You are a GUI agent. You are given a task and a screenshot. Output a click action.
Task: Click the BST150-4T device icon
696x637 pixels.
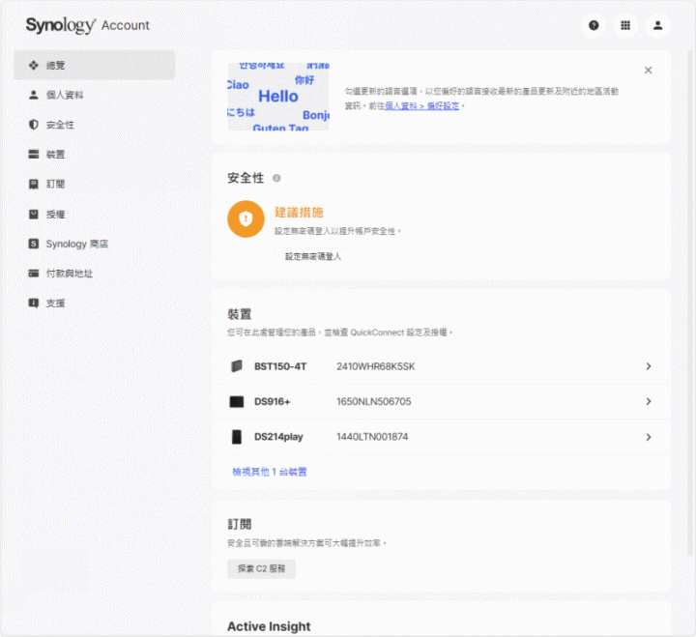237,366
